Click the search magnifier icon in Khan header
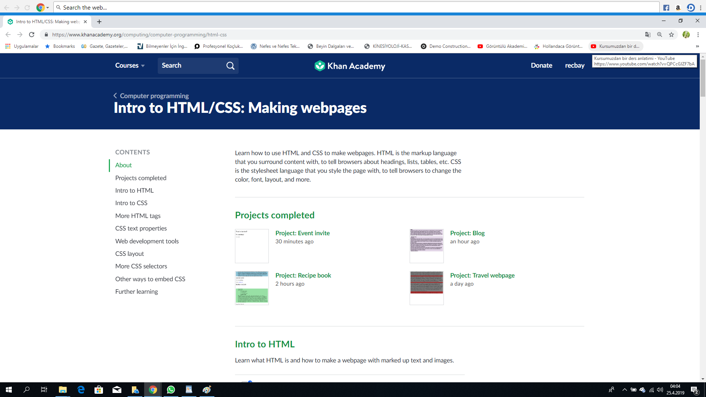This screenshot has width=706, height=397. (231, 66)
